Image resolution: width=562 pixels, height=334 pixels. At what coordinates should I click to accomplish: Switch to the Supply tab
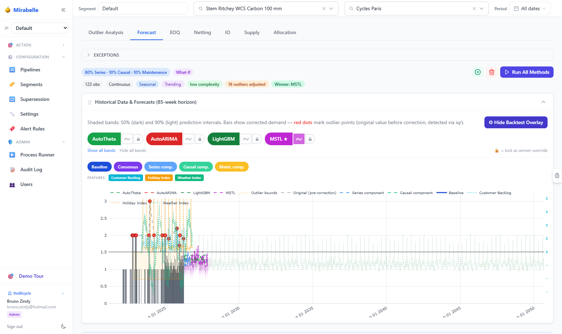[x=252, y=32]
